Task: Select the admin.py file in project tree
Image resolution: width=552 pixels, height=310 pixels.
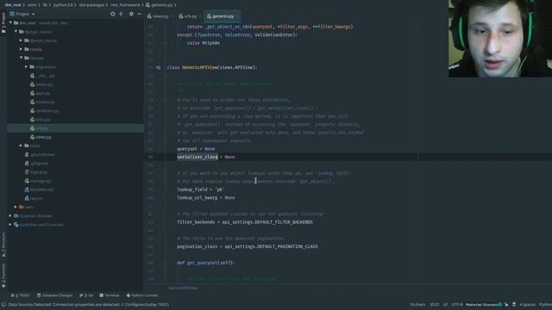Action: click(41, 84)
